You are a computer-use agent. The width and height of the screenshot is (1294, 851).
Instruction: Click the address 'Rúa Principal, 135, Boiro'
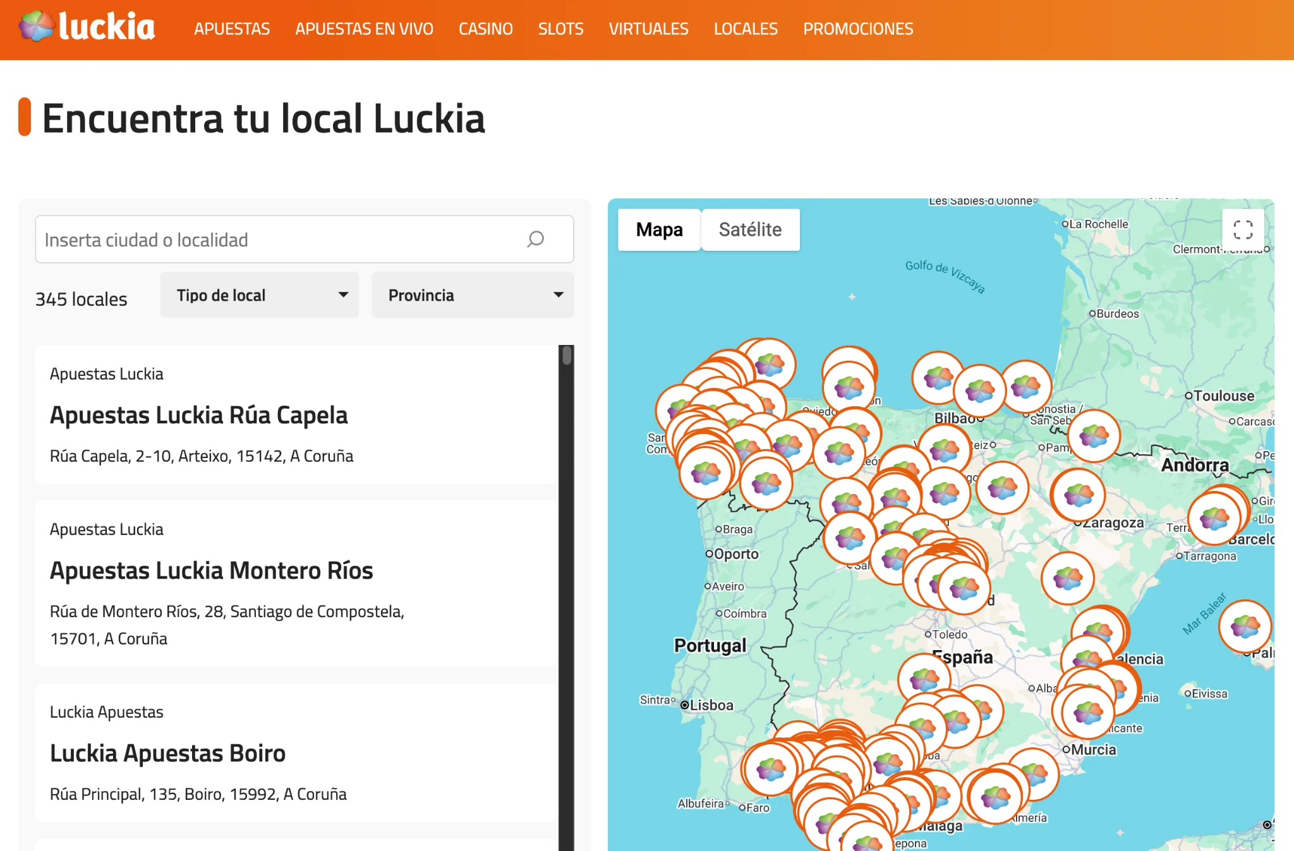[x=198, y=794]
